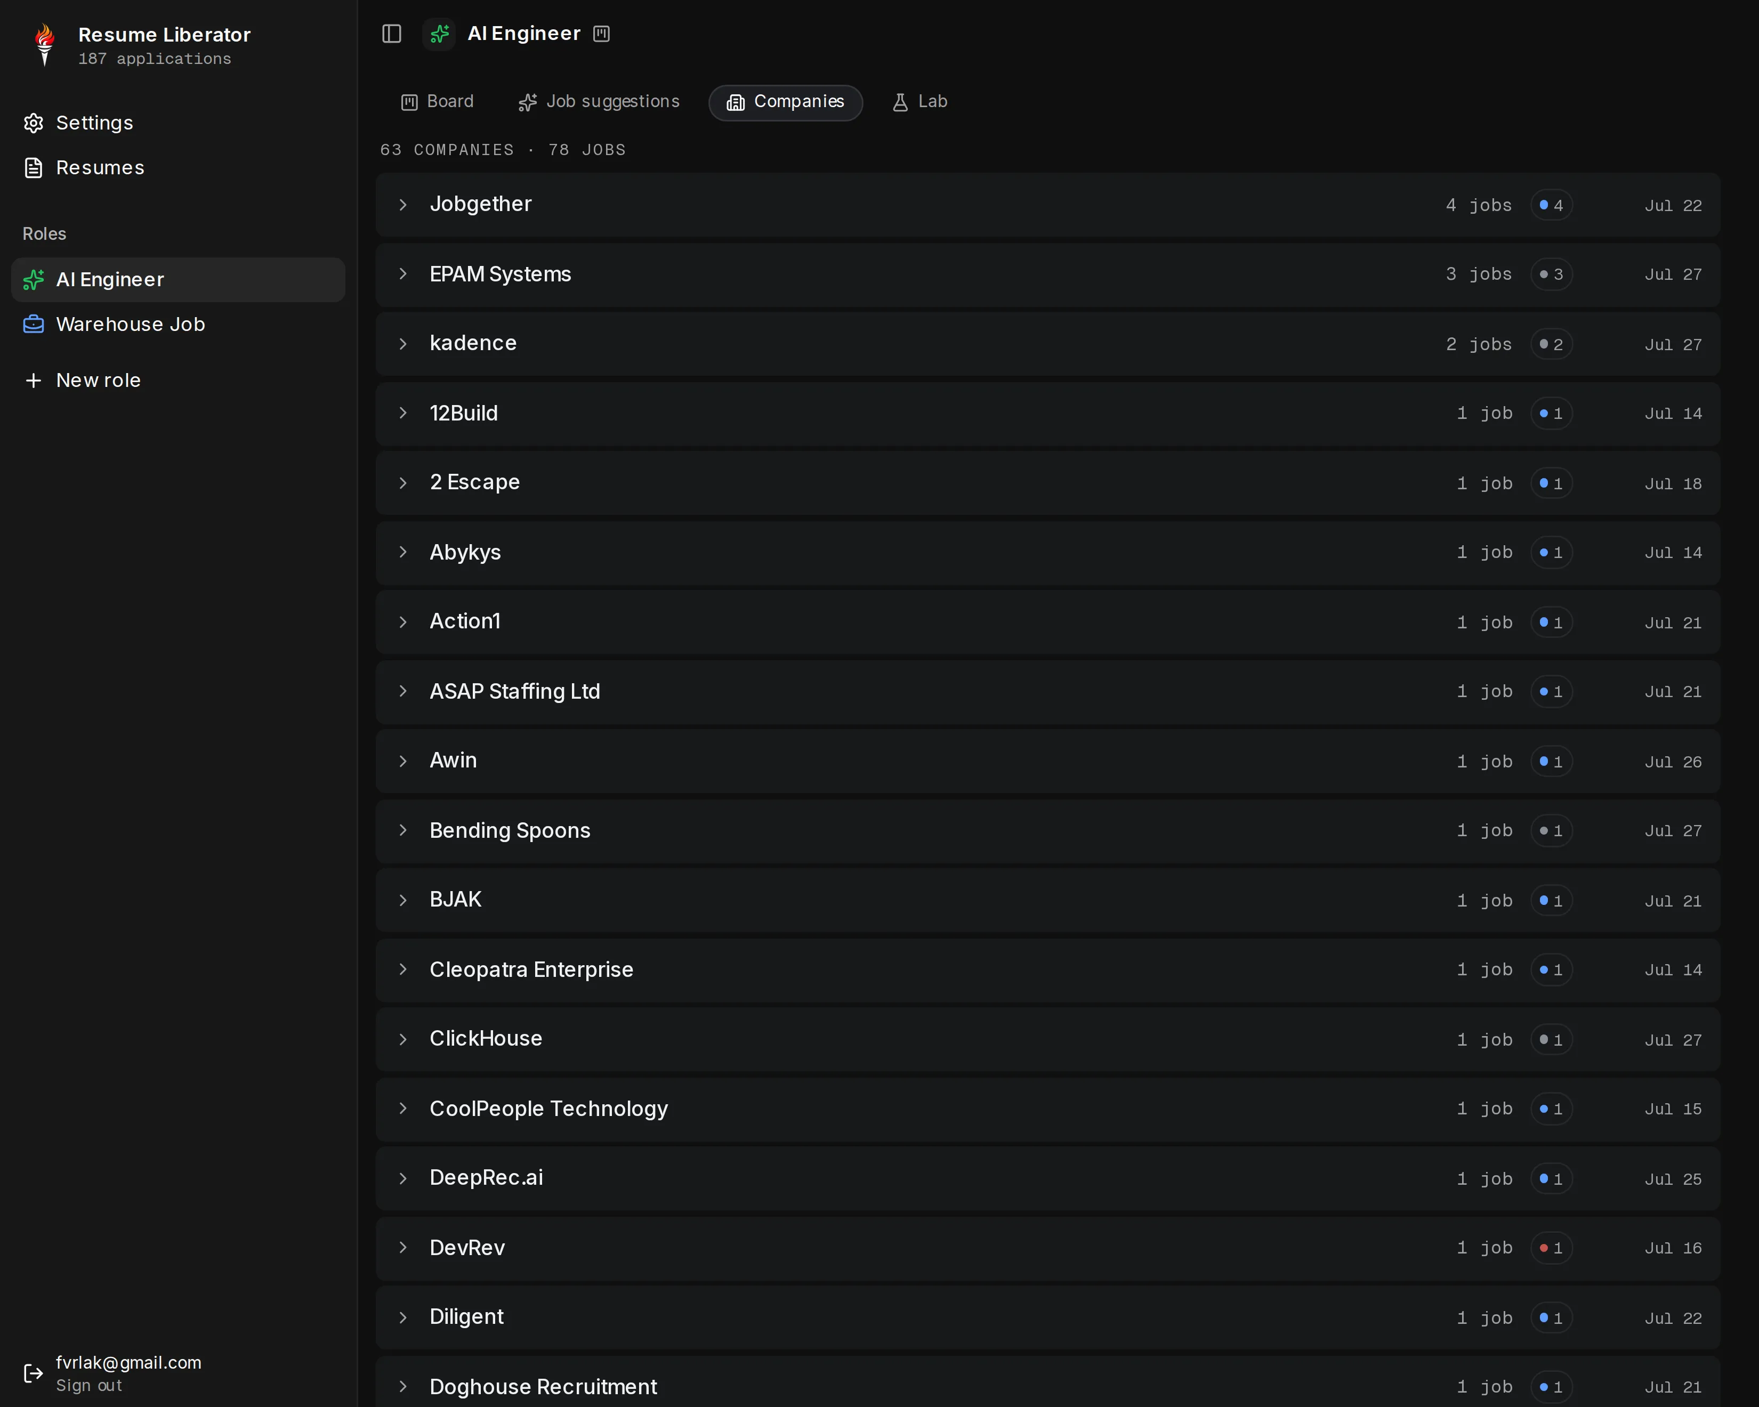Click the DeepRec.ai company name
This screenshot has width=1759, height=1407.
(486, 1178)
